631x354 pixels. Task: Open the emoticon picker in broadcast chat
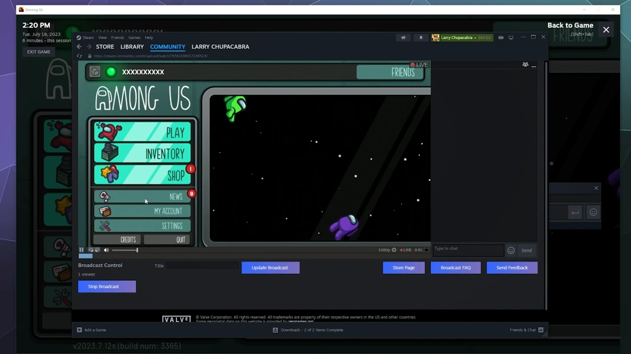[511, 250]
